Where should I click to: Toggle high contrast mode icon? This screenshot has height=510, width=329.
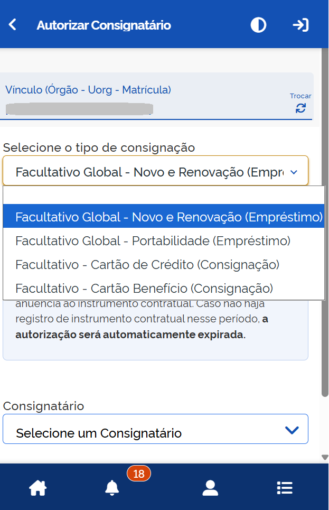click(x=258, y=25)
